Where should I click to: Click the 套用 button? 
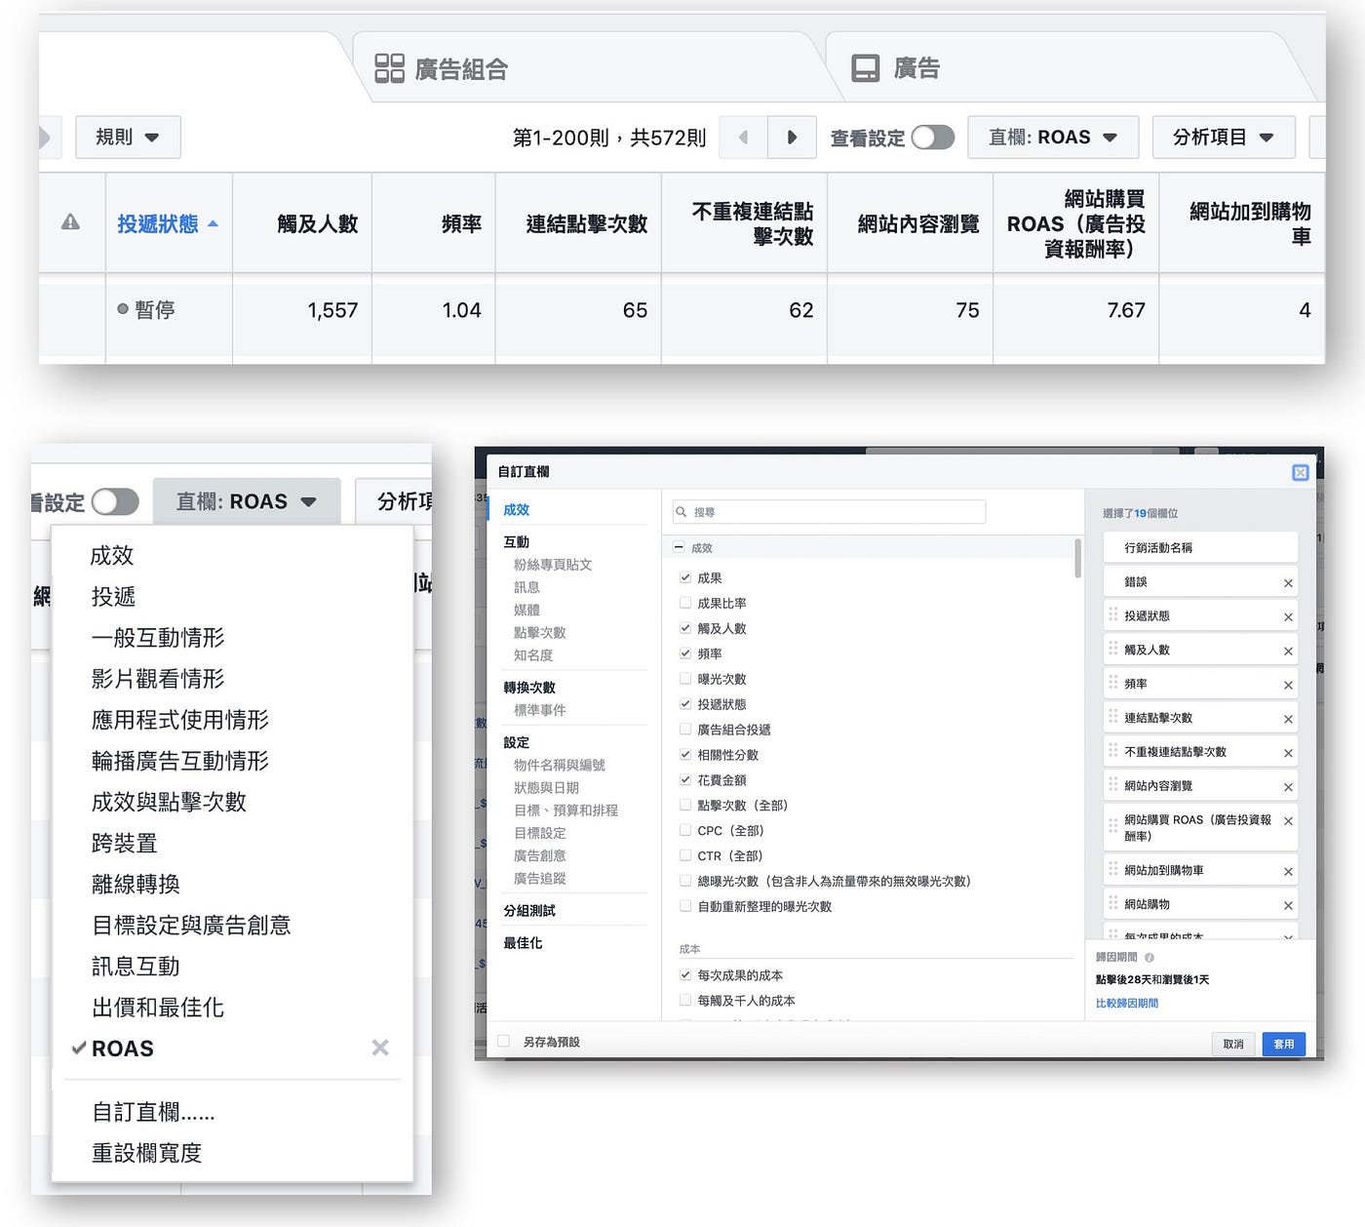pyautogui.click(x=1283, y=1044)
